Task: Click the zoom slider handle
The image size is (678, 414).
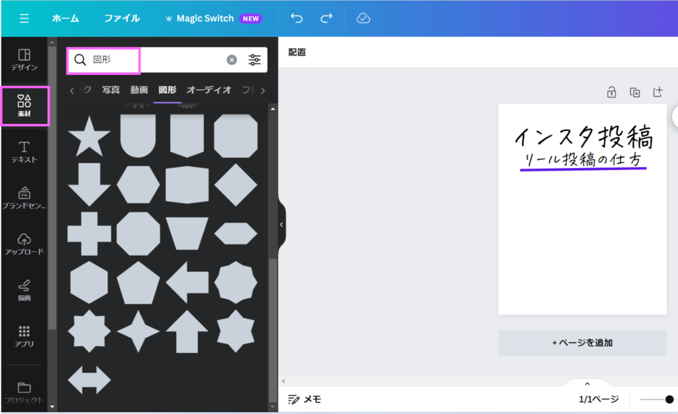Action: 669,399
